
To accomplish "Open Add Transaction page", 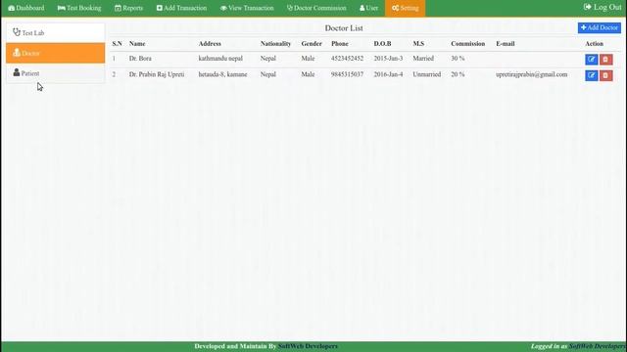I will [181, 8].
